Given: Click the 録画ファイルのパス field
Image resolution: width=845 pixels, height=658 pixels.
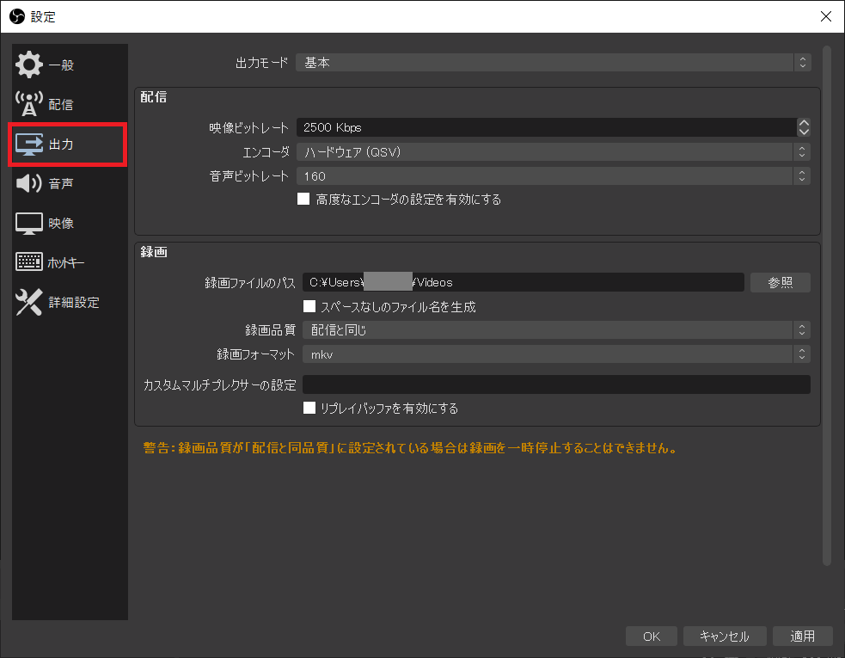Looking at the screenshot, I should point(524,282).
